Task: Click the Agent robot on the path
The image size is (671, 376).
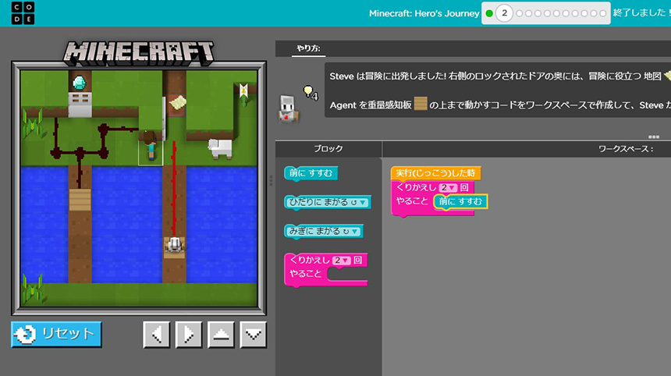Action: pos(175,246)
